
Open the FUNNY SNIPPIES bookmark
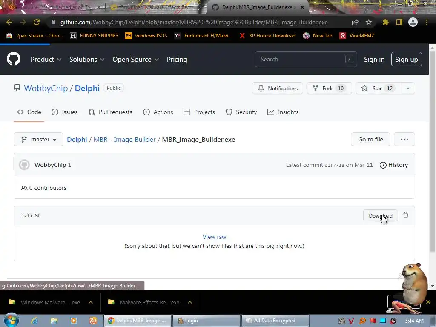[x=94, y=36]
